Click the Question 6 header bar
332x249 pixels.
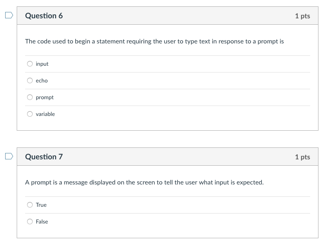[x=167, y=16]
